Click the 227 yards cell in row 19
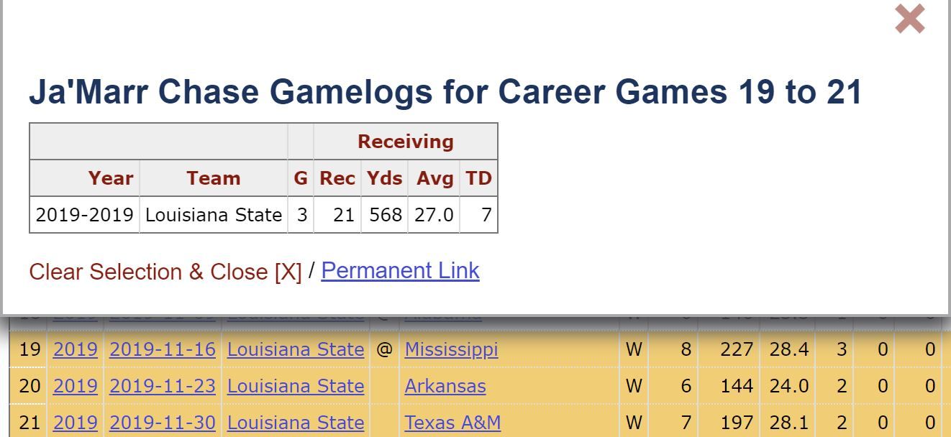This screenshot has width=951, height=437. [x=736, y=350]
